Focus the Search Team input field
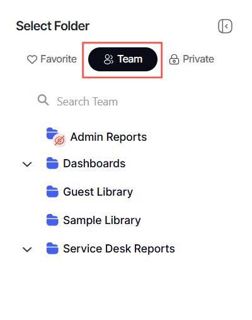252x320 pixels. (126, 102)
